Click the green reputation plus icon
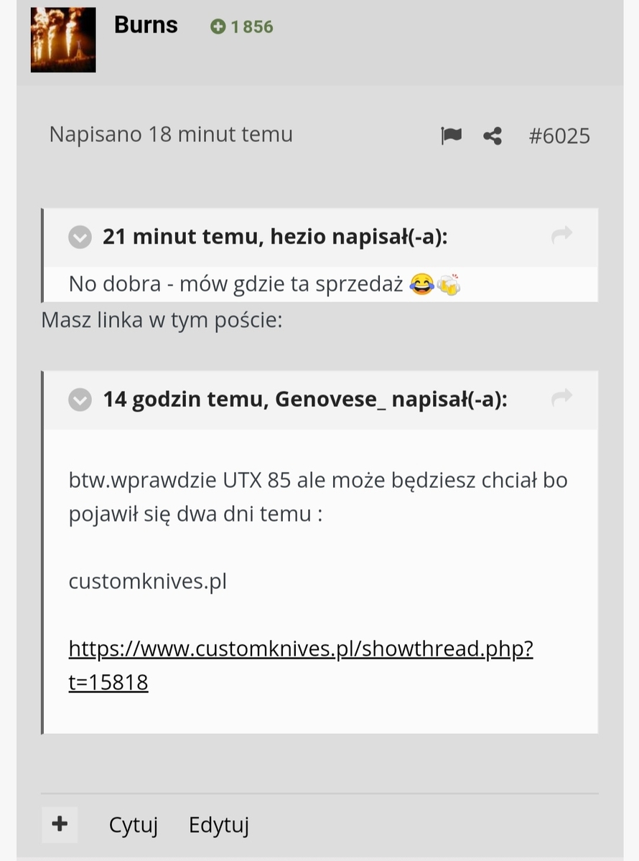This screenshot has height=861, width=639. 218,27
